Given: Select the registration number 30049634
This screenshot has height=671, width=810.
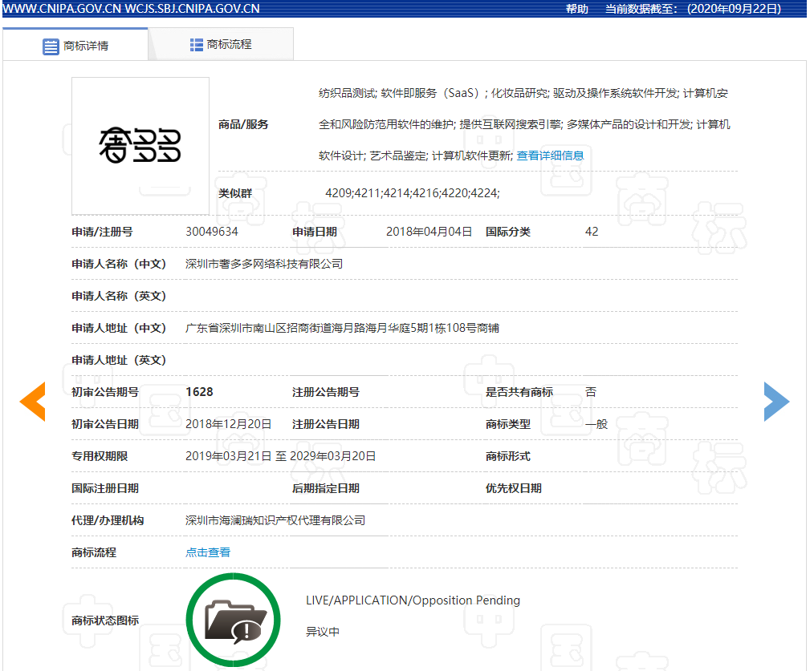Looking at the screenshot, I should tap(211, 232).
